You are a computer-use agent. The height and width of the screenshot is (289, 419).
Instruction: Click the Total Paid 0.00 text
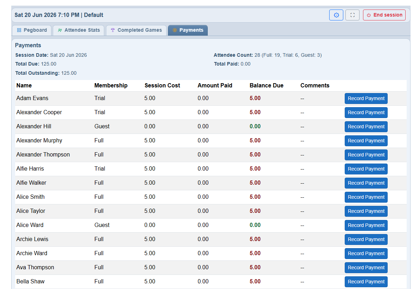tap(232, 64)
